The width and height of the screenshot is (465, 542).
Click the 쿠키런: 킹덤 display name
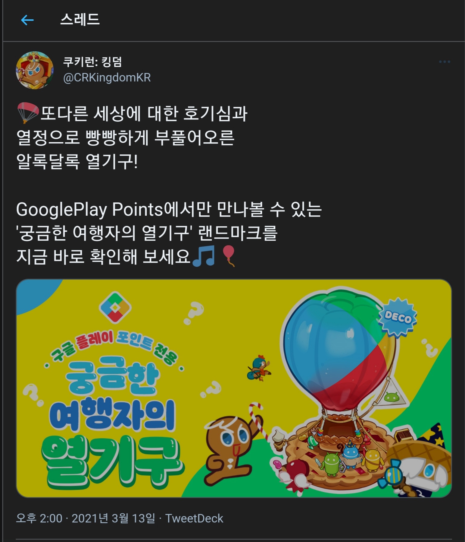click(x=92, y=62)
